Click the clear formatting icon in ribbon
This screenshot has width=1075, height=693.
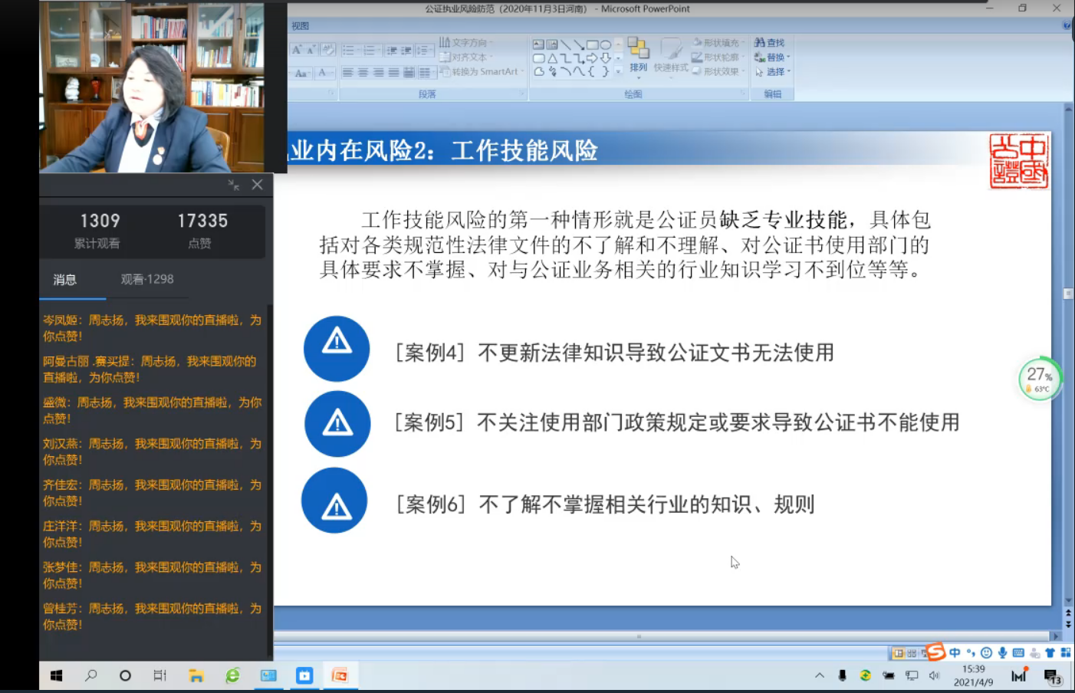pyautogui.click(x=327, y=50)
